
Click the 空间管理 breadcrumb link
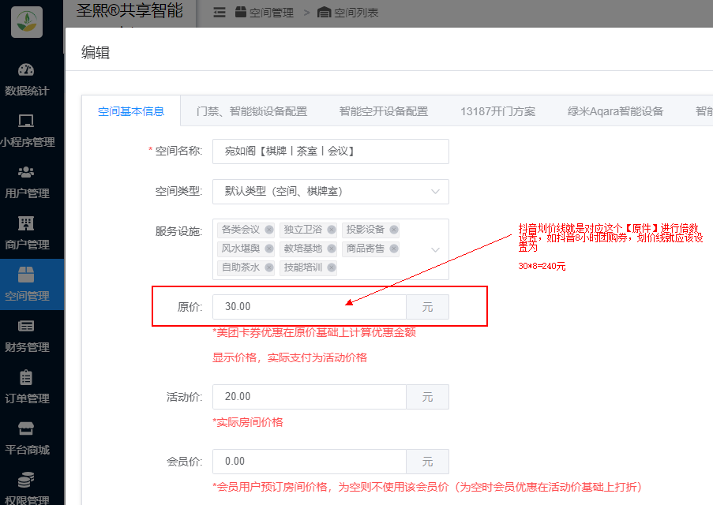(271, 13)
